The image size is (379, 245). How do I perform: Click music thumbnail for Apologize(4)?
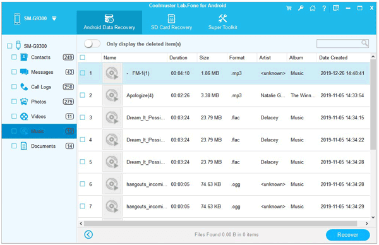click(112, 95)
